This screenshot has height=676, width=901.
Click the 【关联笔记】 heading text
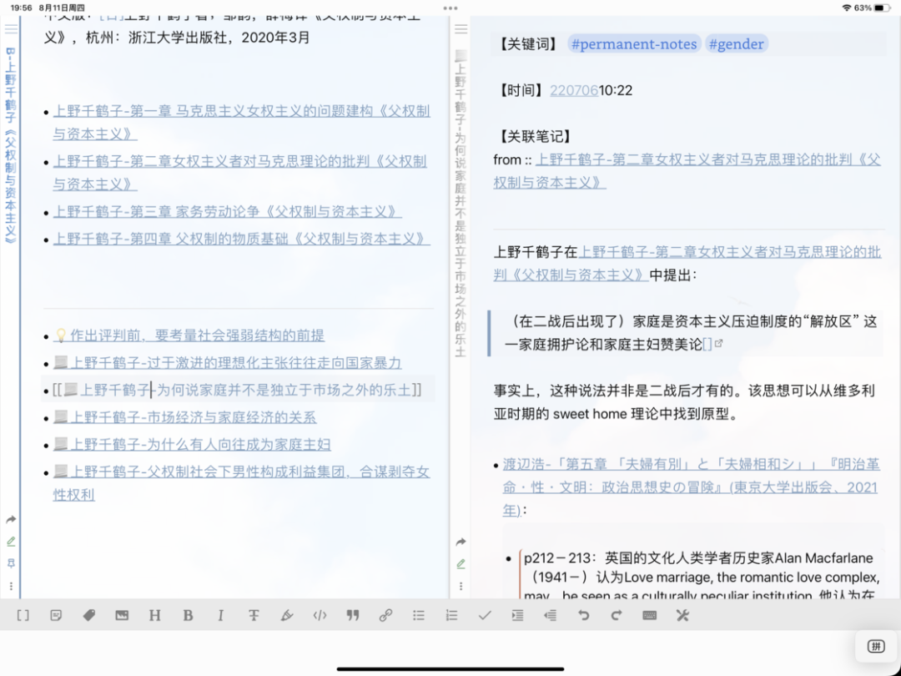534,136
